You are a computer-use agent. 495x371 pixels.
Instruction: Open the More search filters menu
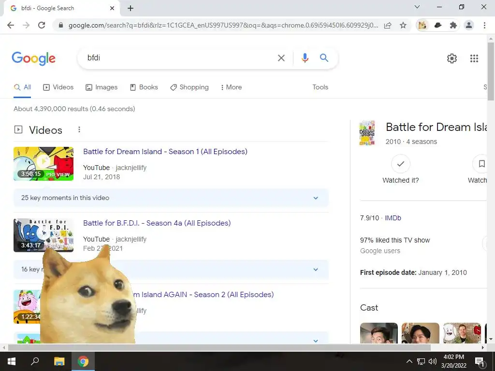tap(232, 87)
